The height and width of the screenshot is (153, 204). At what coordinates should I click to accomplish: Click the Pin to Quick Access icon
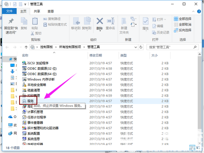pyautogui.click(x=11, y=21)
